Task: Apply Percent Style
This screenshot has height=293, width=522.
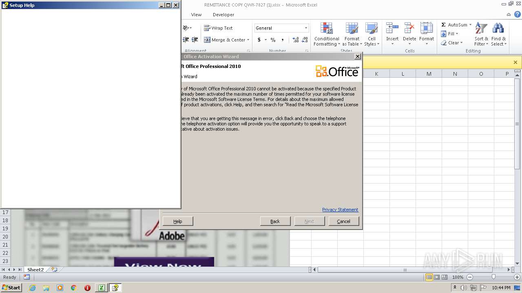Action: 273,40
